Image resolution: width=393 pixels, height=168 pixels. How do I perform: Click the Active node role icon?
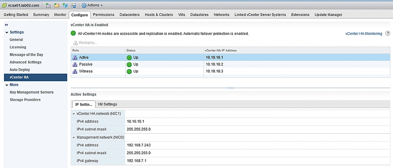tap(75, 57)
